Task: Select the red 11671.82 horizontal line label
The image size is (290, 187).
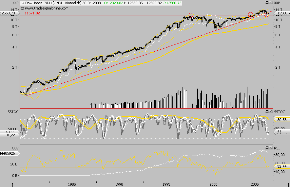Action: 32,13
